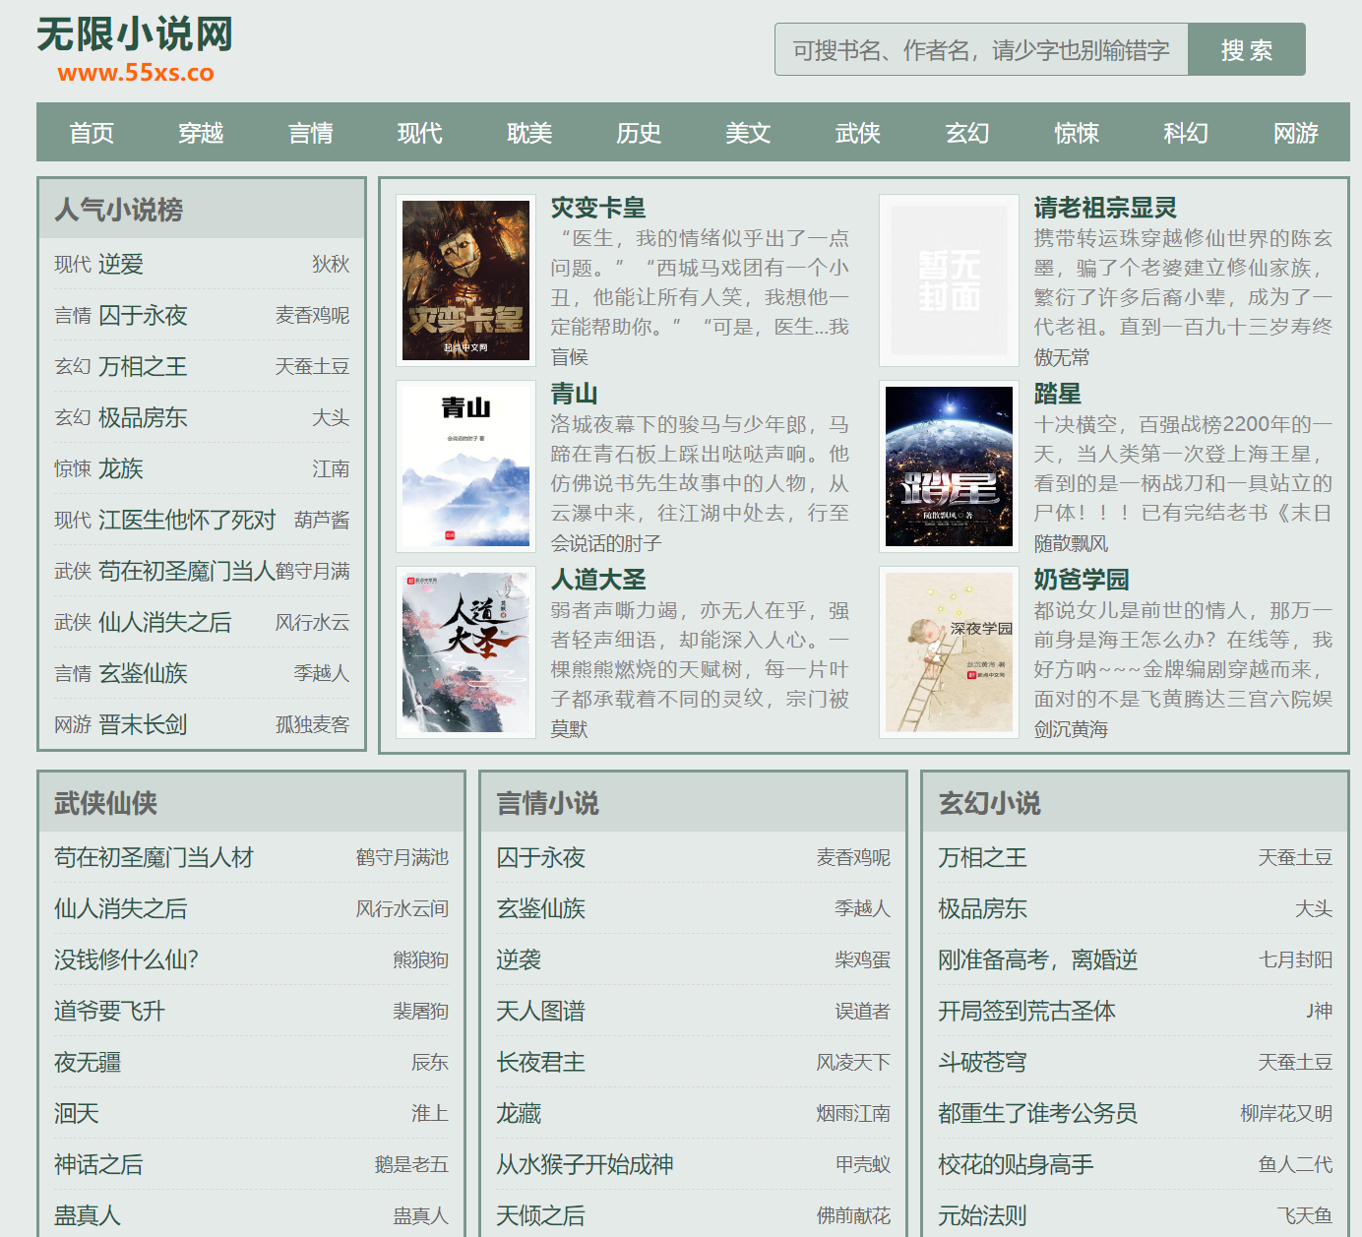Open the novel 人道大圣
The width and height of the screenshot is (1362, 1237).
(x=596, y=581)
